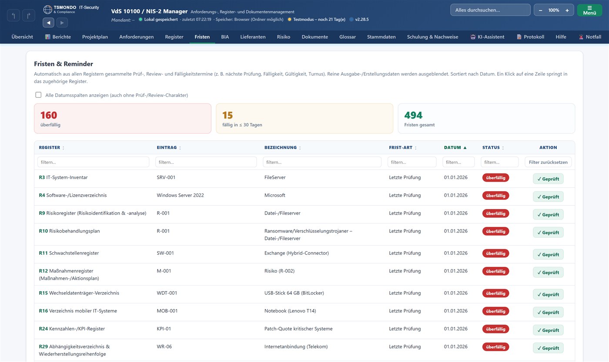
Task: Open the Lieferanten tab
Action: [x=253, y=37]
